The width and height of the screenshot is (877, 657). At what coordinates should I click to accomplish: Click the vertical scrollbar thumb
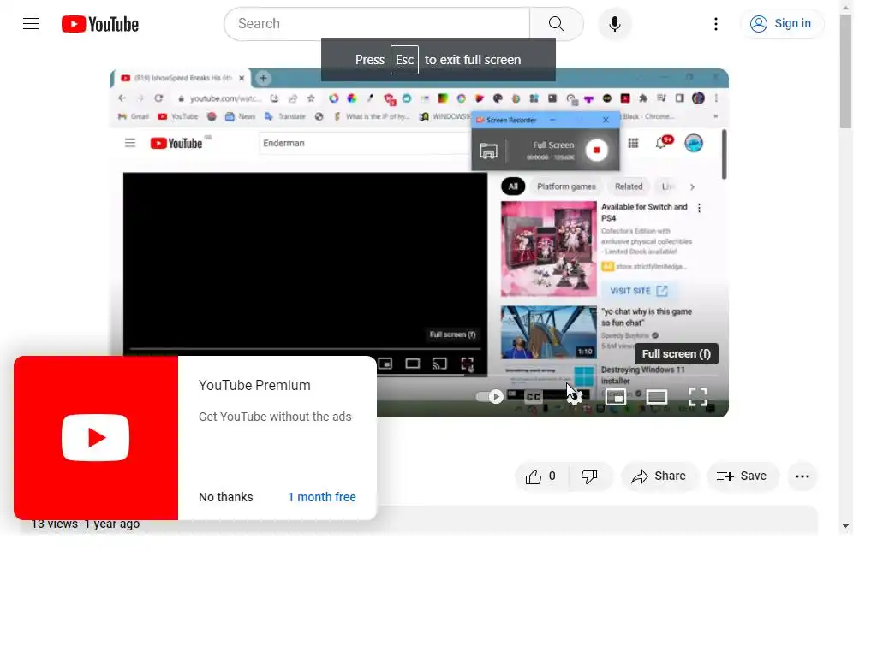845,72
